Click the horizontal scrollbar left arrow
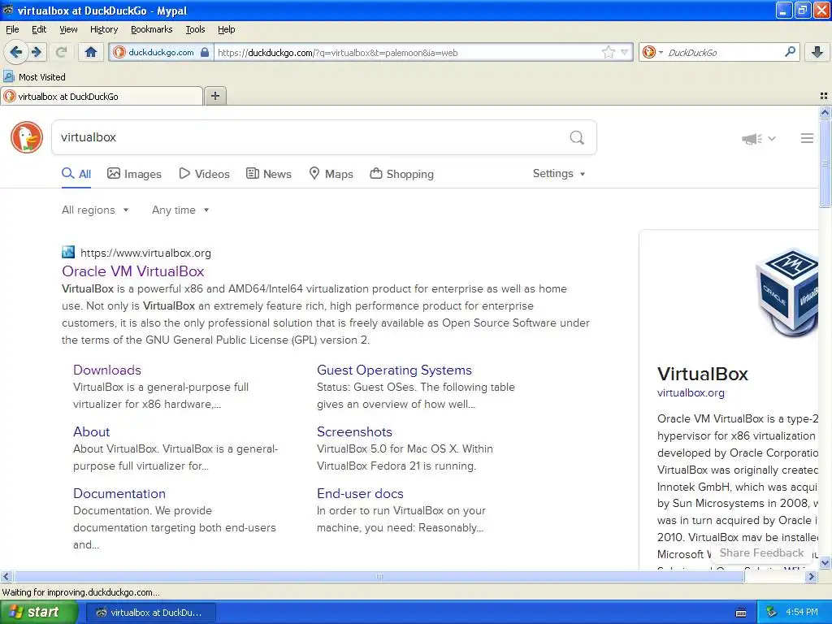 (x=6, y=577)
